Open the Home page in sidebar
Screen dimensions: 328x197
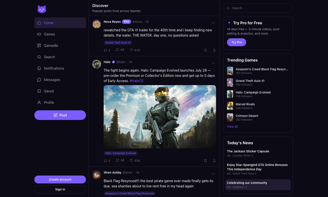click(60, 23)
